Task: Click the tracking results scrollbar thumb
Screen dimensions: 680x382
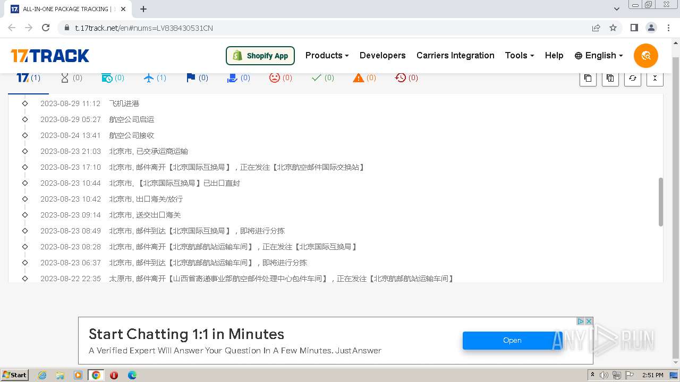Action: point(661,202)
